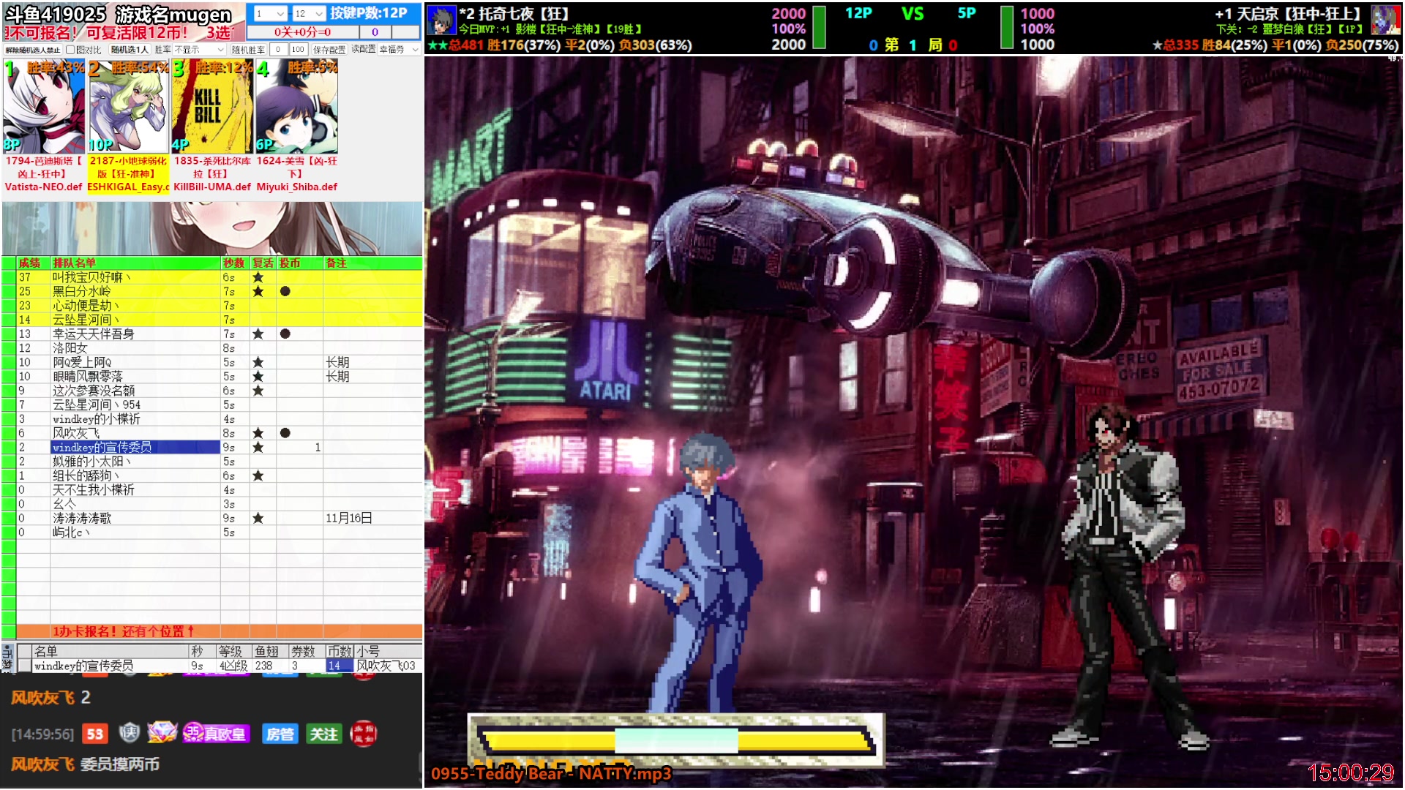The height and width of the screenshot is (790, 1405).
Task: Open the second number dropdown showing 12
Action: 308,13
